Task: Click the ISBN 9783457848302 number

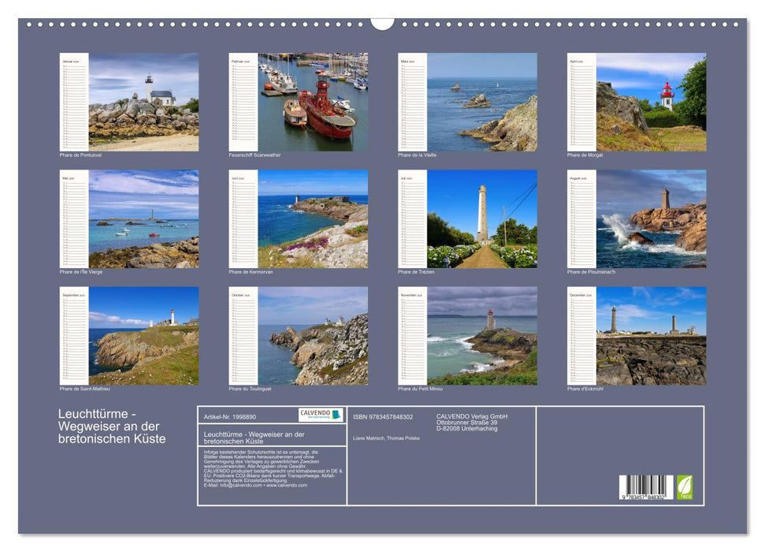Action: point(383,416)
